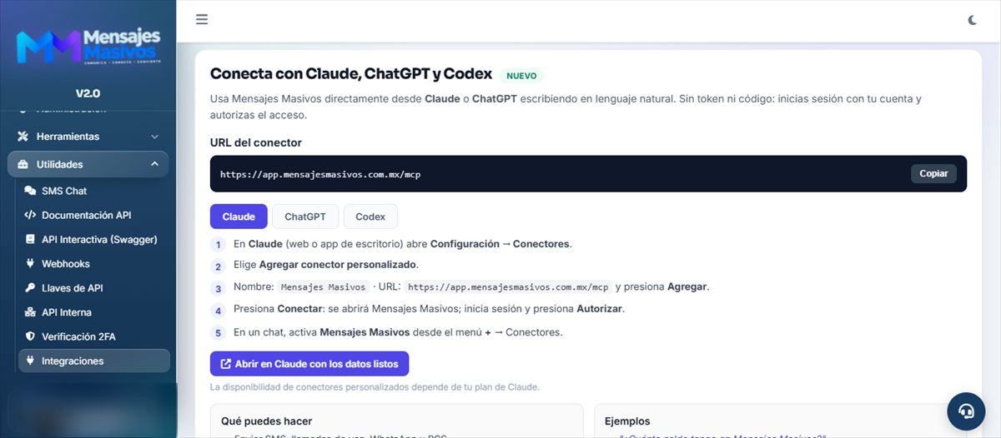Click the plan availability note text
The height and width of the screenshot is (438, 1001).
(x=375, y=387)
